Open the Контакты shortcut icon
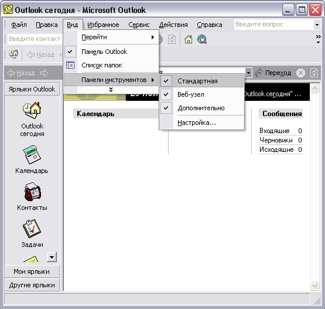The image size is (325, 309). [x=32, y=192]
